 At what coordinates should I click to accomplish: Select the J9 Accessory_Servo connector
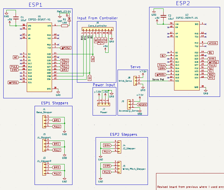coord(129,104)
